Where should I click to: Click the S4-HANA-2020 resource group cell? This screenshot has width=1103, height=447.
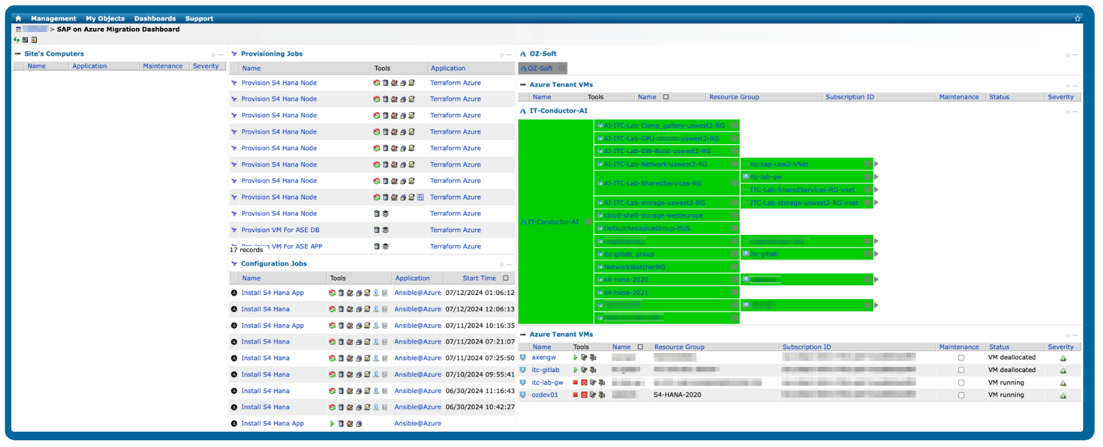(677, 395)
